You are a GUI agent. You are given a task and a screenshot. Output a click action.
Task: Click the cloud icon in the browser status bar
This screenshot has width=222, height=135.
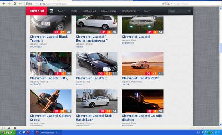(9, 128)
